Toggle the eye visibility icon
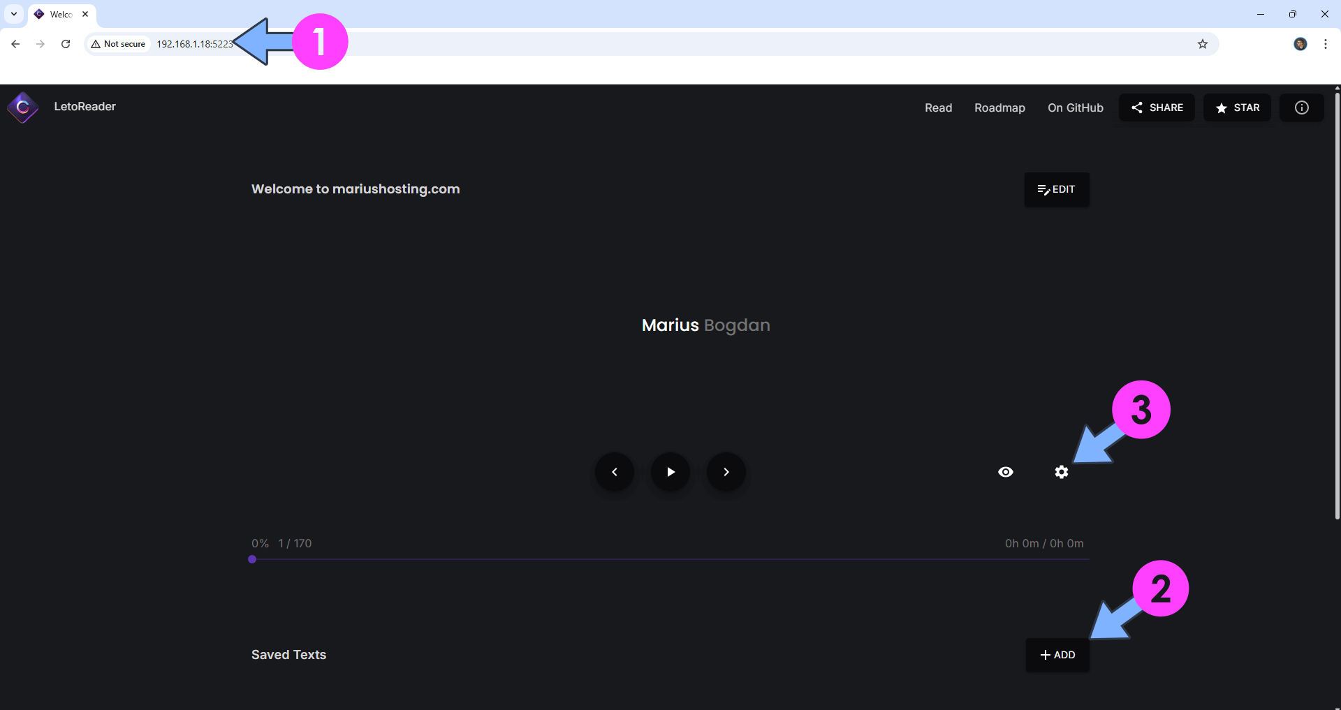 pyautogui.click(x=1005, y=472)
